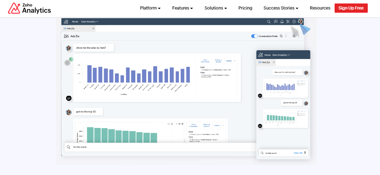Click the info icon above the green chart
380x175 pixels.
(168, 124)
